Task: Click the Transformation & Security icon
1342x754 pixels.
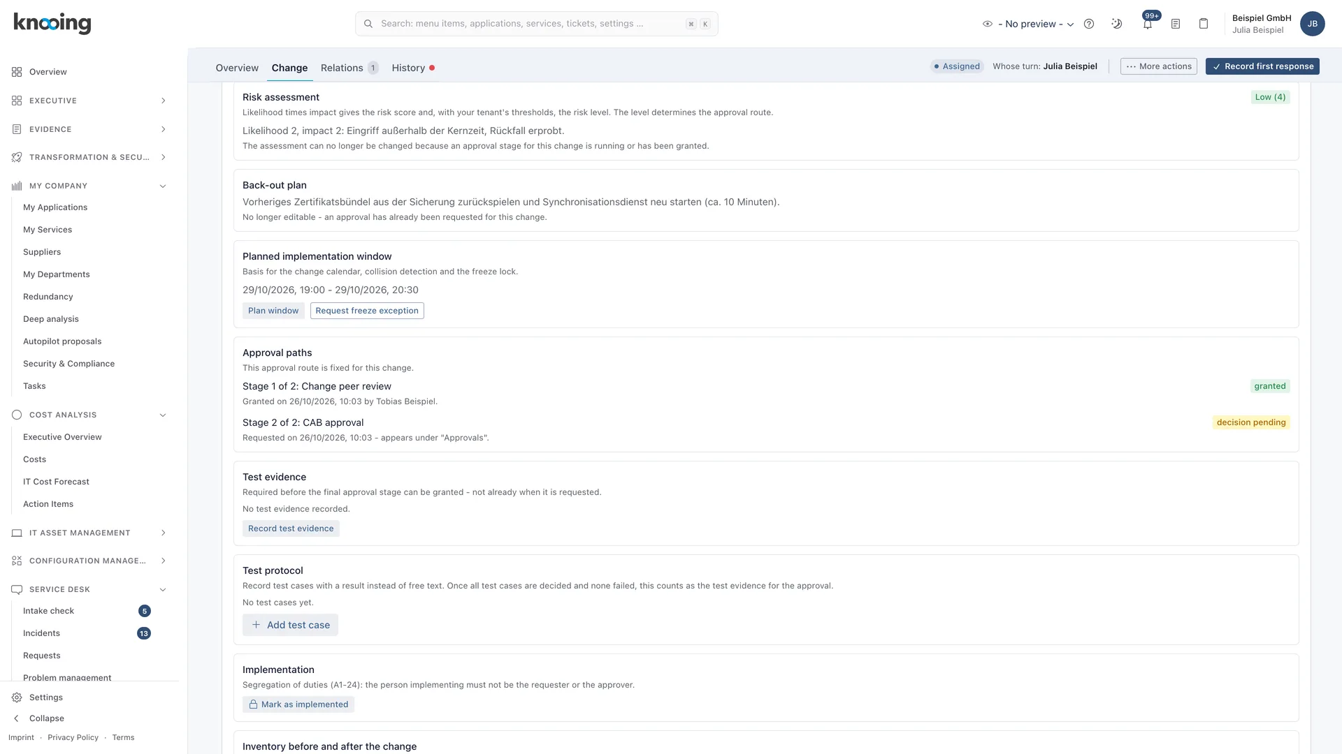Action: 17,157
